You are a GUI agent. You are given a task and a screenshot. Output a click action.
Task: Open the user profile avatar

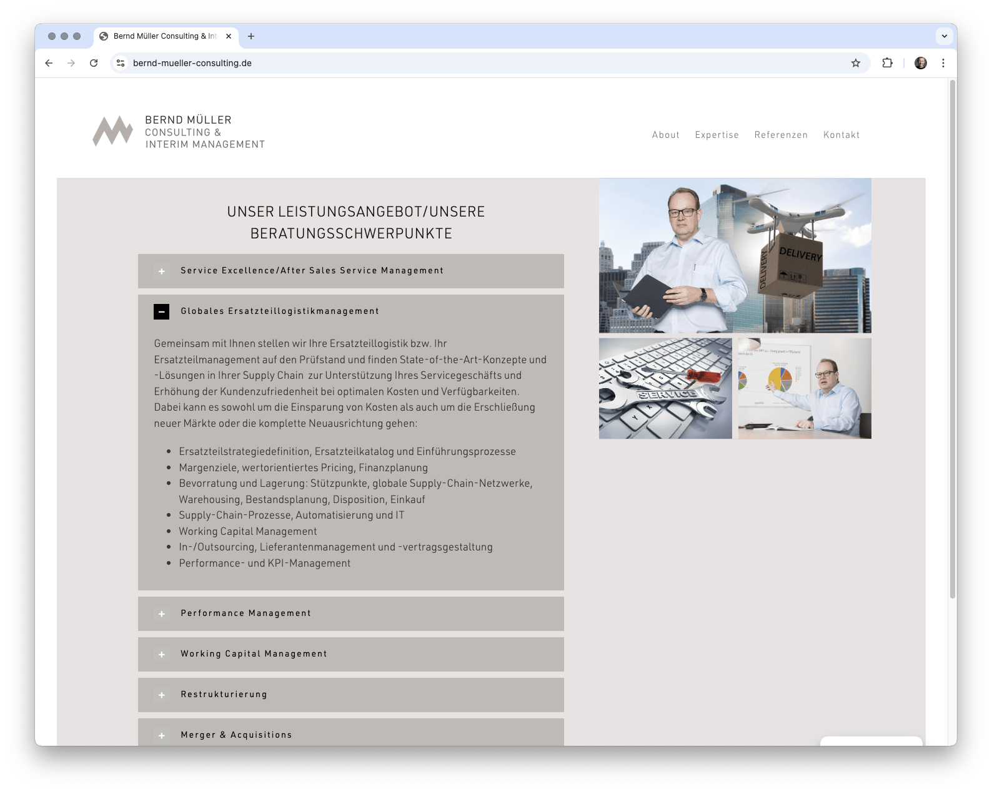pyautogui.click(x=920, y=63)
